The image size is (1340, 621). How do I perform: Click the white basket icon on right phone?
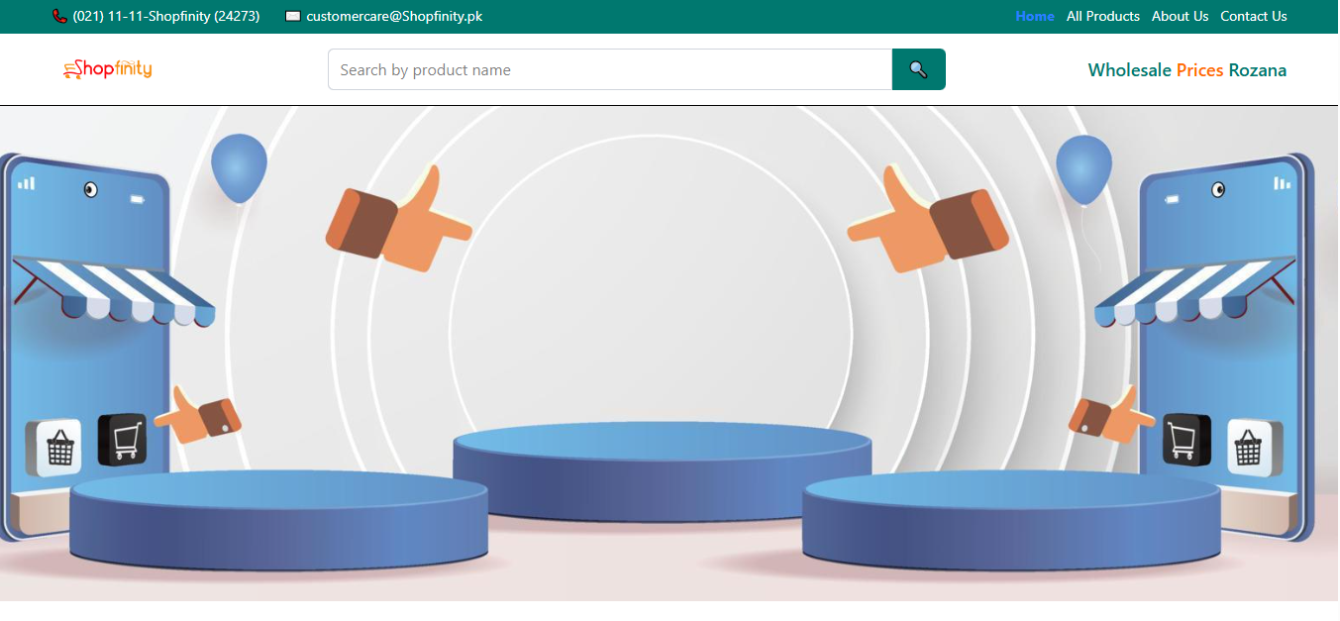(1254, 447)
